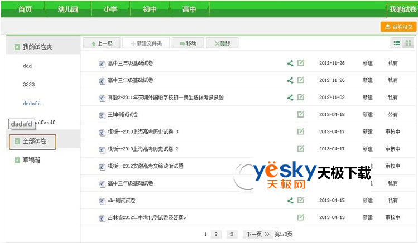Click 私有 status of wk-测试试卷
418x243 pixels.
[393, 201]
